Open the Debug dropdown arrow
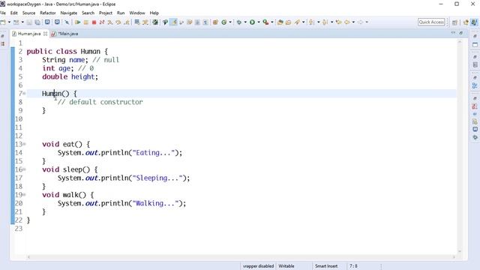The image size is (480, 270). pos(245,22)
